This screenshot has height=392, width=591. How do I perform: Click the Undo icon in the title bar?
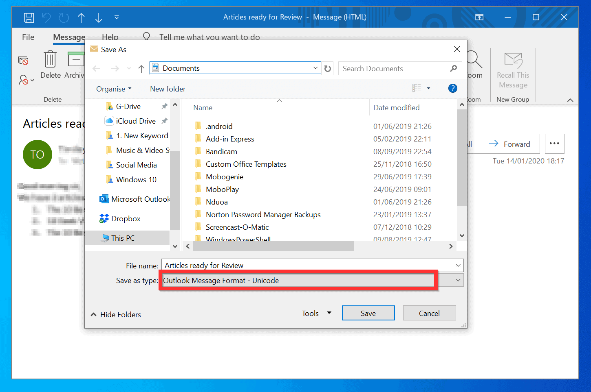[46, 17]
